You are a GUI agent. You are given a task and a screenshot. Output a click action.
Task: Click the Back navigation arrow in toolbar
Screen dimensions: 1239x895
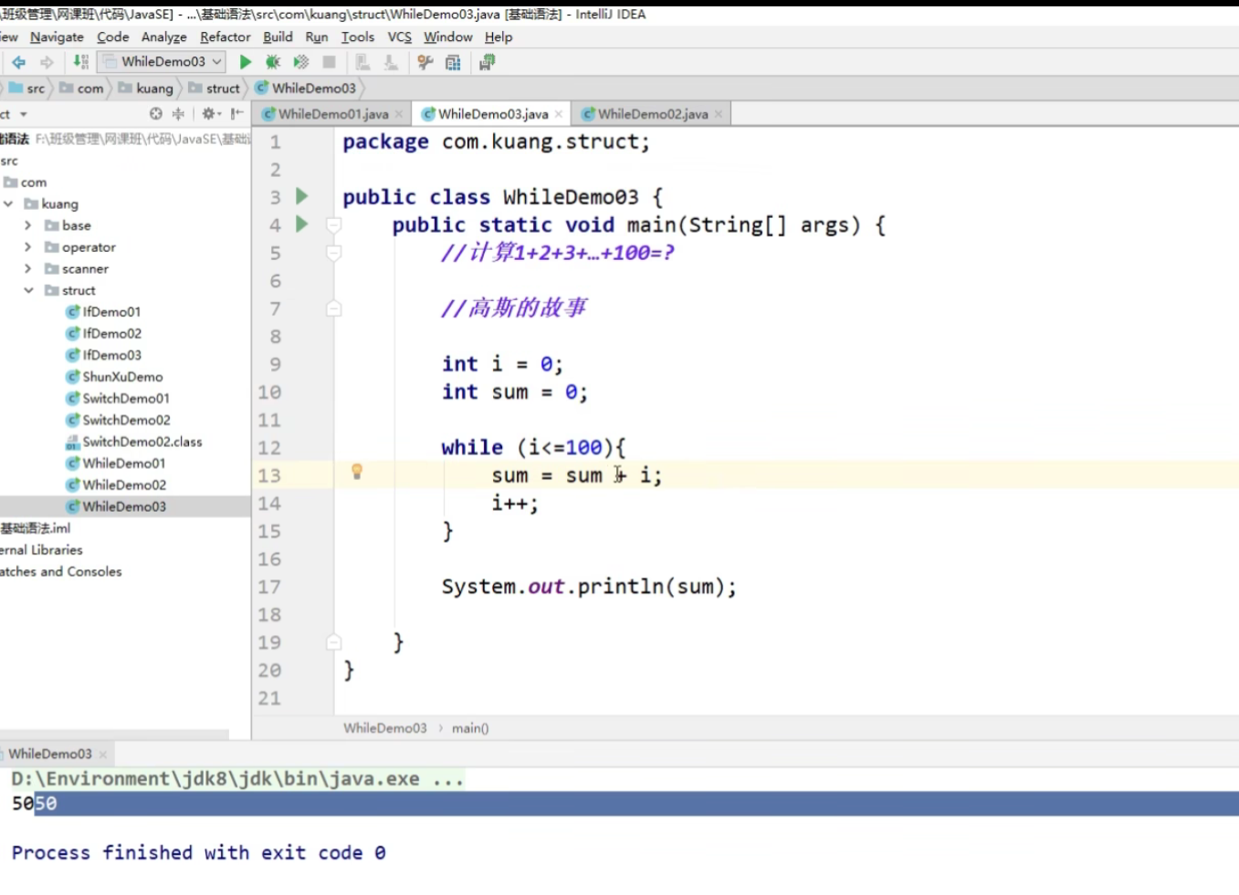point(18,62)
